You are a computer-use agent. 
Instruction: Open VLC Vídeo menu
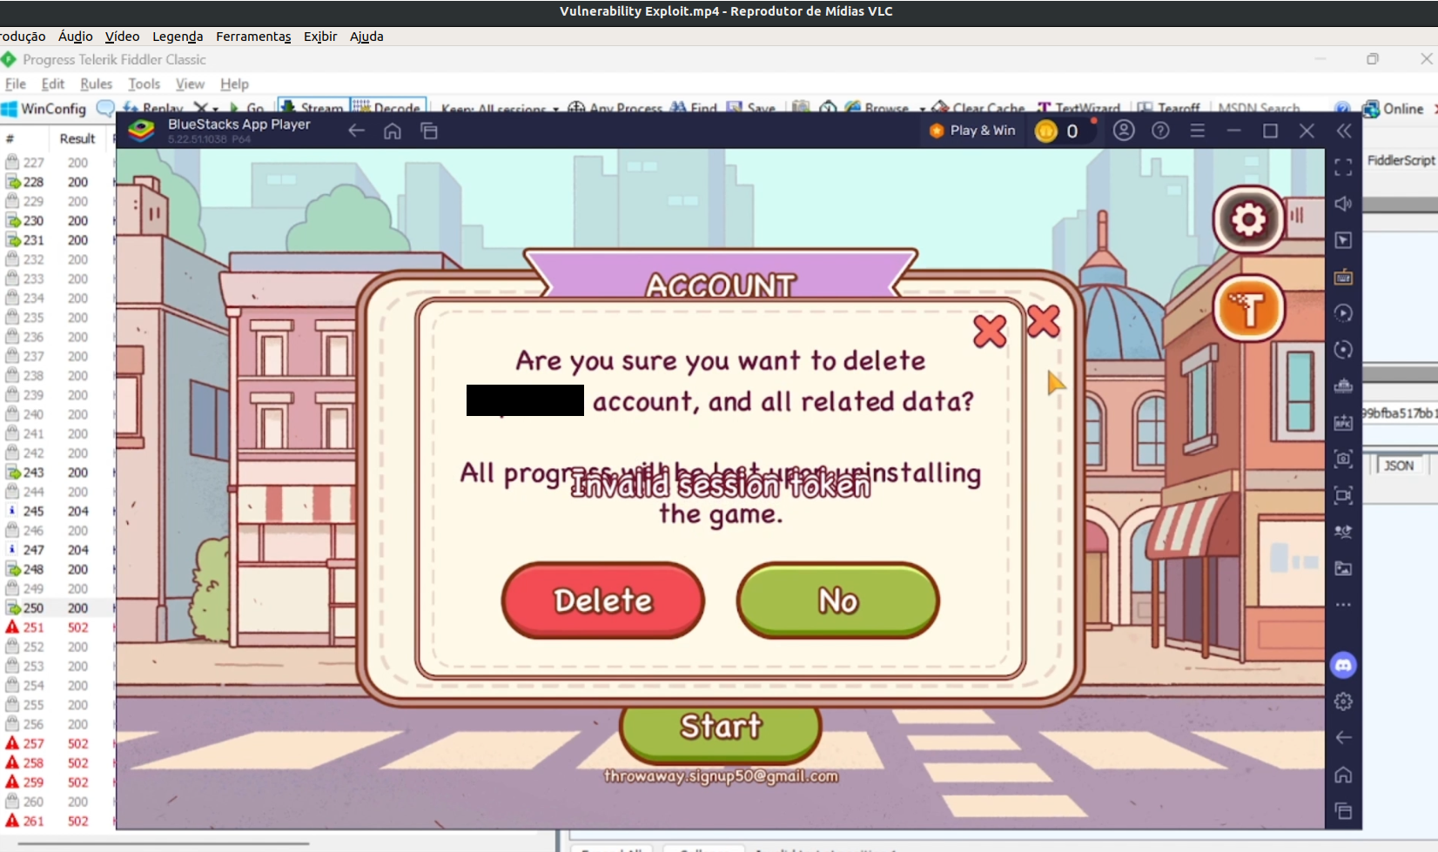click(122, 36)
